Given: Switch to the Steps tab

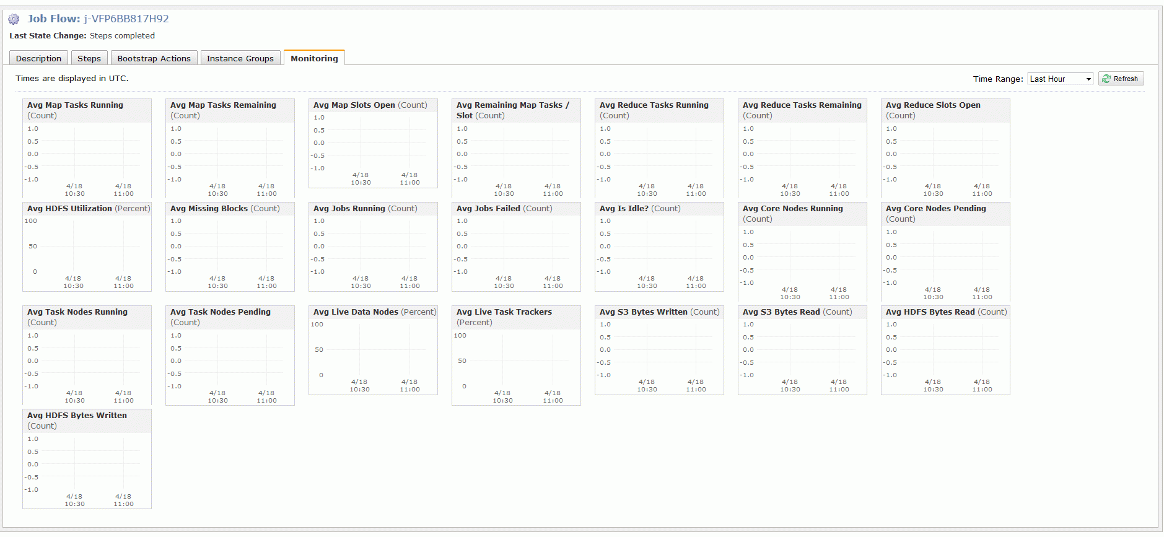Looking at the screenshot, I should (x=89, y=58).
